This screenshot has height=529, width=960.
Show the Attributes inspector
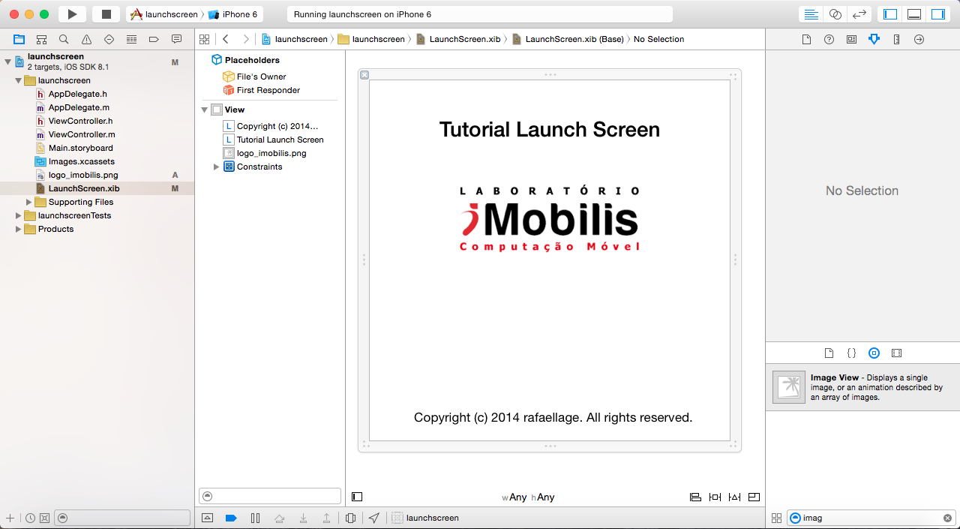(874, 39)
